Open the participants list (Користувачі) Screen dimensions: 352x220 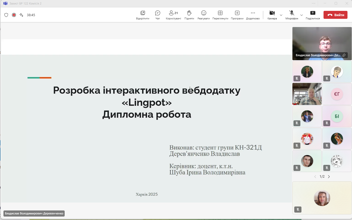tap(173, 15)
